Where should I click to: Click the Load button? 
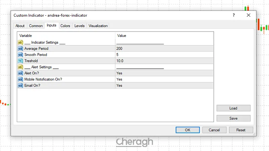point(233,108)
